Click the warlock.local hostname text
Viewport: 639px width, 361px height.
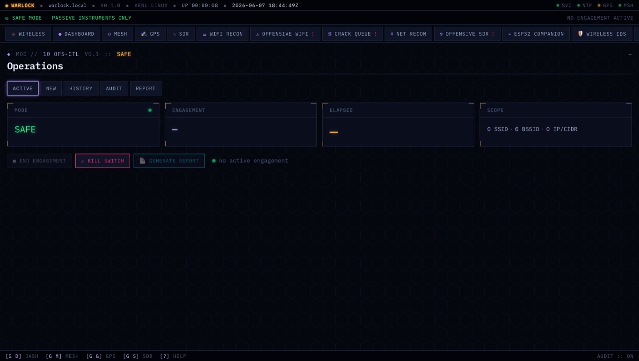coord(67,6)
